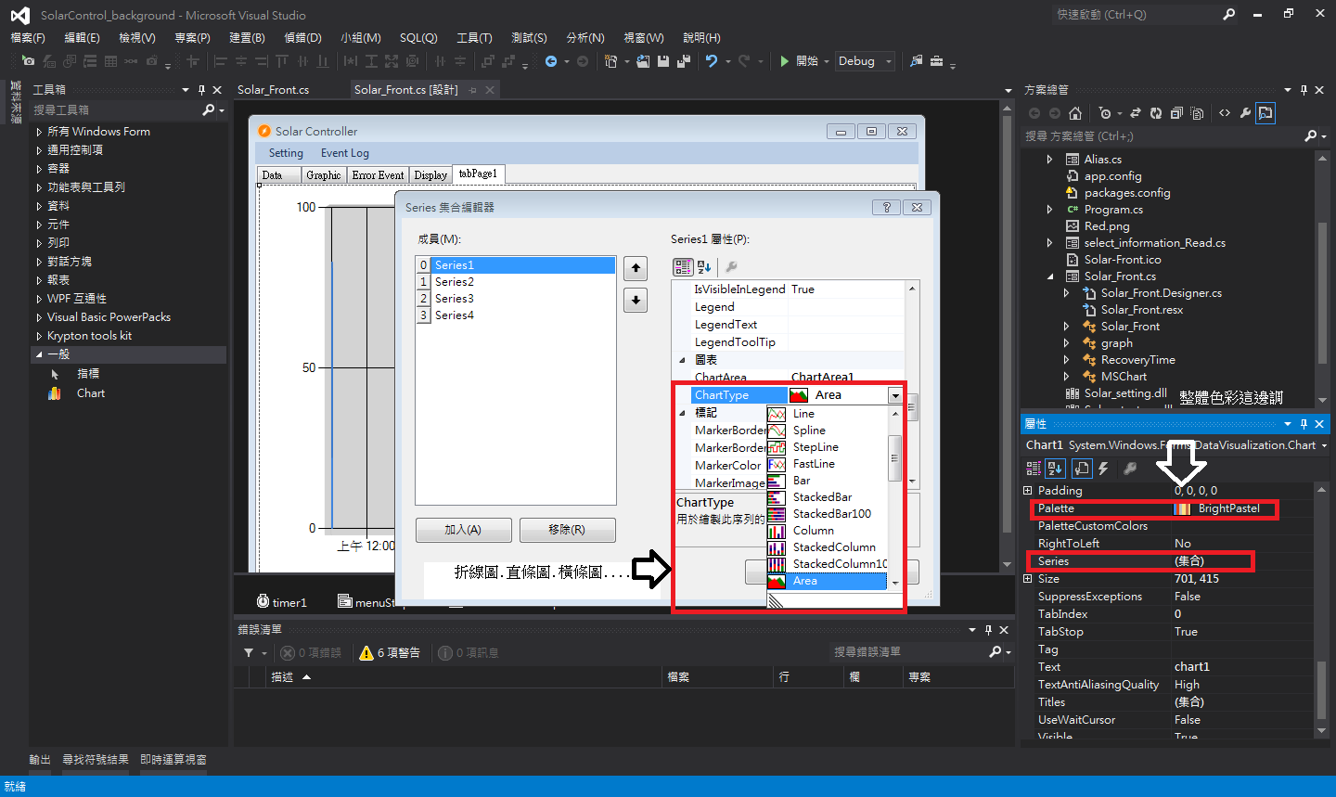The image size is (1336, 797).
Task: Click the 移除(R) button to remove series
Action: click(x=567, y=530)
